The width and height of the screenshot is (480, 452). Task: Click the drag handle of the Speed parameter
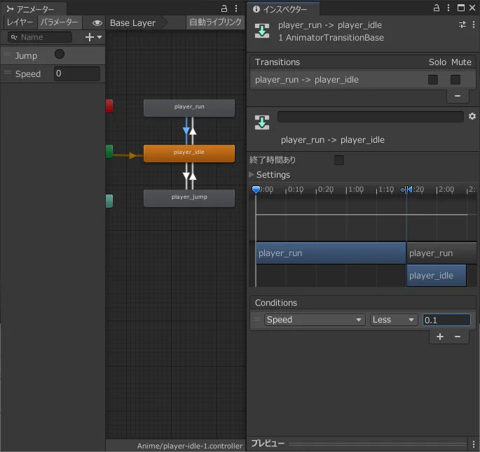[8, 73]
